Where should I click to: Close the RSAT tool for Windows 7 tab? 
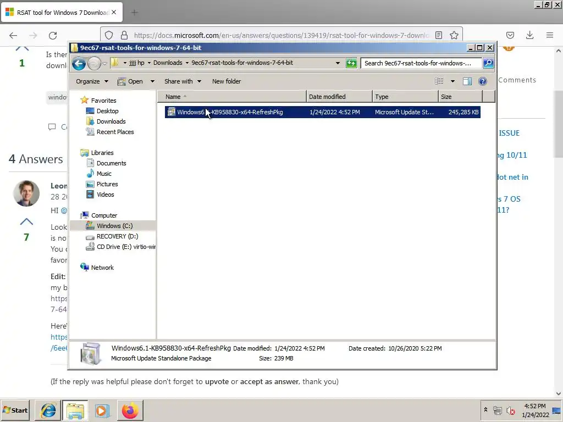tap(114, 12)
